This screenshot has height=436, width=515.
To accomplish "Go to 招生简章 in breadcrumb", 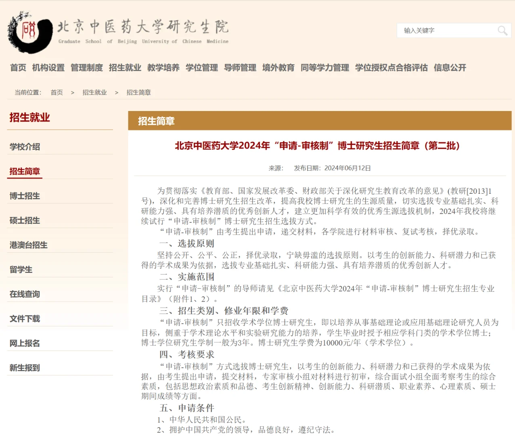I will [x=138, y=92].
